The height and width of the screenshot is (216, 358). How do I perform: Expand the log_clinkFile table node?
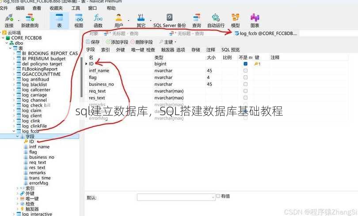pyautogui.click(x=14, y=126)
